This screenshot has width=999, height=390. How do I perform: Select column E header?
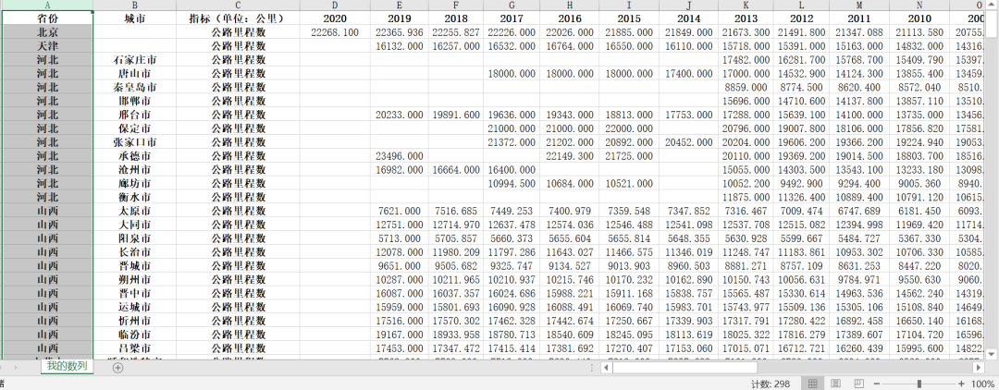point(399,6)
